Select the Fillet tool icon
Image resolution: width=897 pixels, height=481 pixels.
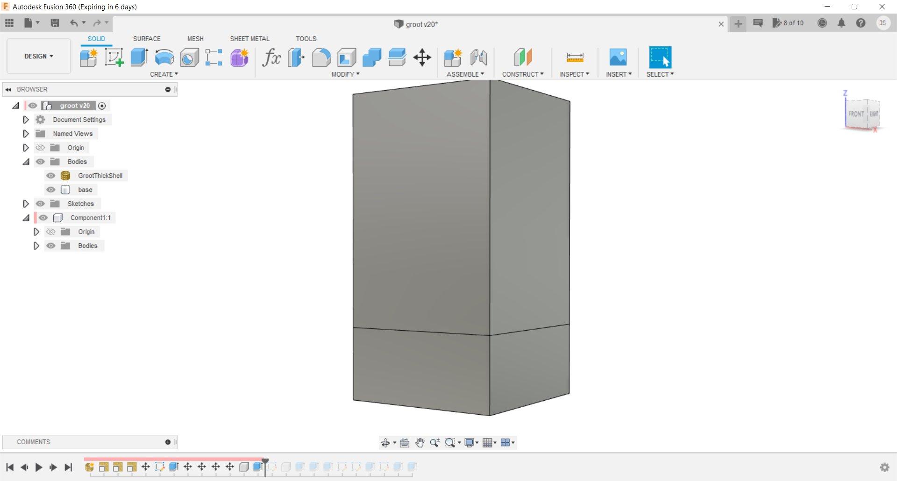[x=321, y=57]
